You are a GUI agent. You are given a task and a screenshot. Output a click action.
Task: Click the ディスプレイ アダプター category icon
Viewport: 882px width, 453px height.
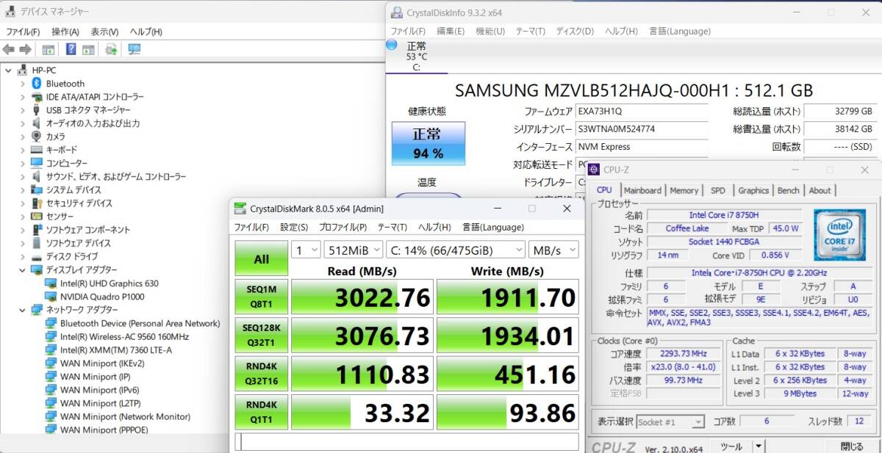(37, 269)
